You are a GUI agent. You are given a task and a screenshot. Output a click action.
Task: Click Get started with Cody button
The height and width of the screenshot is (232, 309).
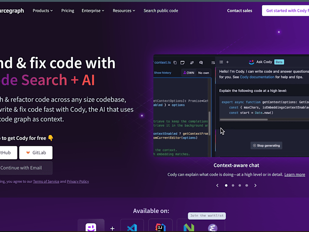pos(285,11)
